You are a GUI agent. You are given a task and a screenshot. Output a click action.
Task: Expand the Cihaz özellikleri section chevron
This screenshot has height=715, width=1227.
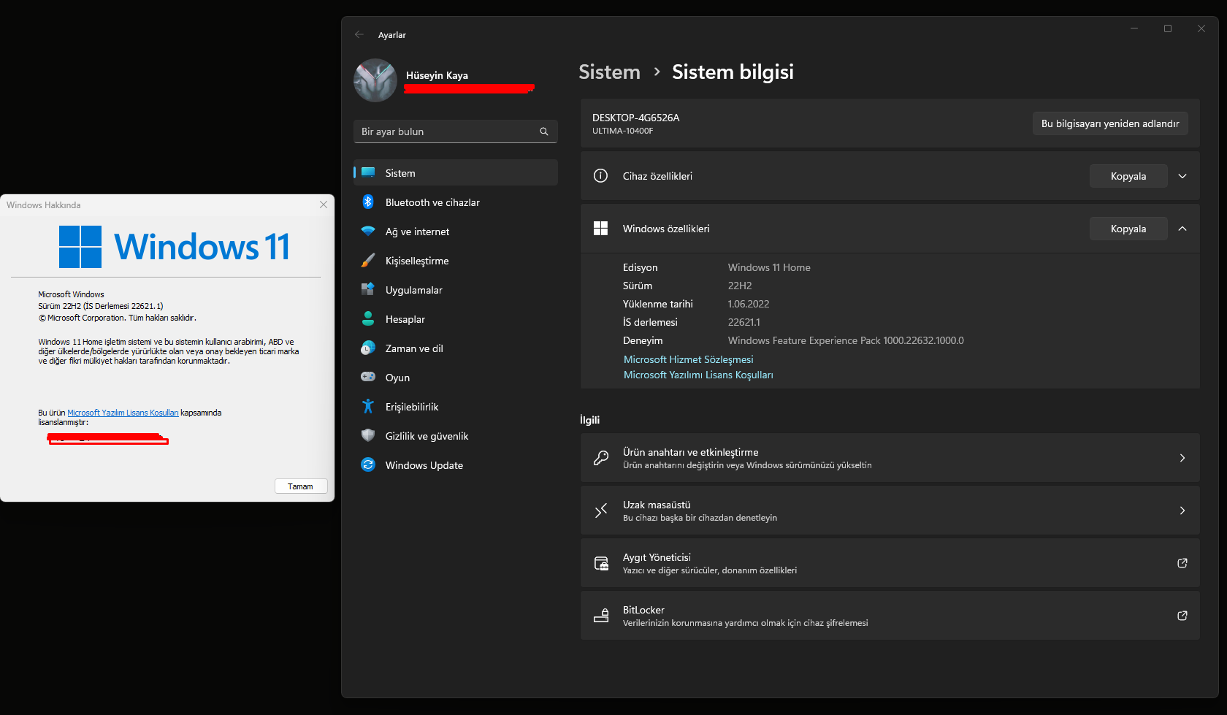(x=1182, y=176)
